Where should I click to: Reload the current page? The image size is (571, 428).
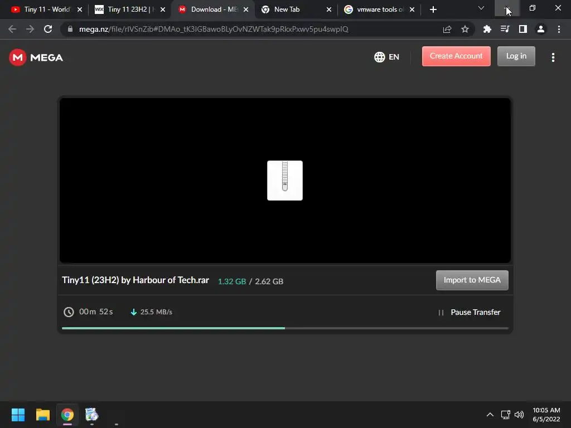click(x=48, y=29)
